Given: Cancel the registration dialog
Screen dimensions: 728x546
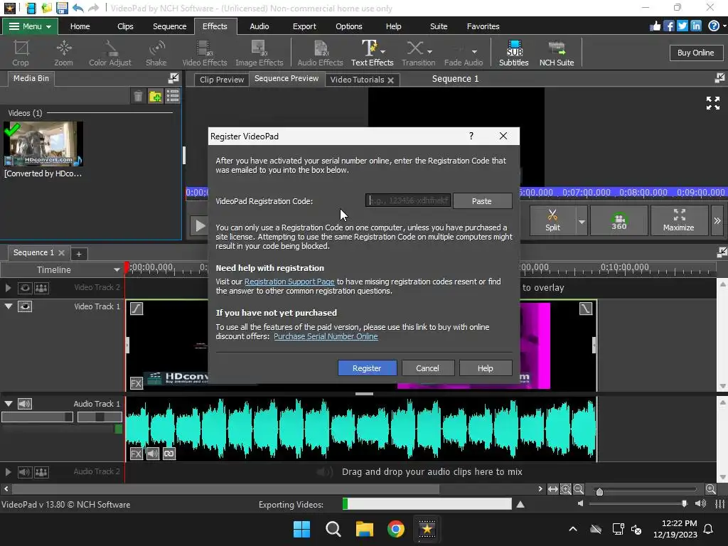Looking at the screenshot, I should pos(427,368).
